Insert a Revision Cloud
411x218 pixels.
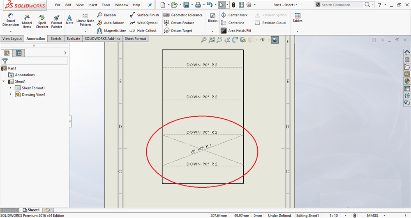[x=270, y=23]
